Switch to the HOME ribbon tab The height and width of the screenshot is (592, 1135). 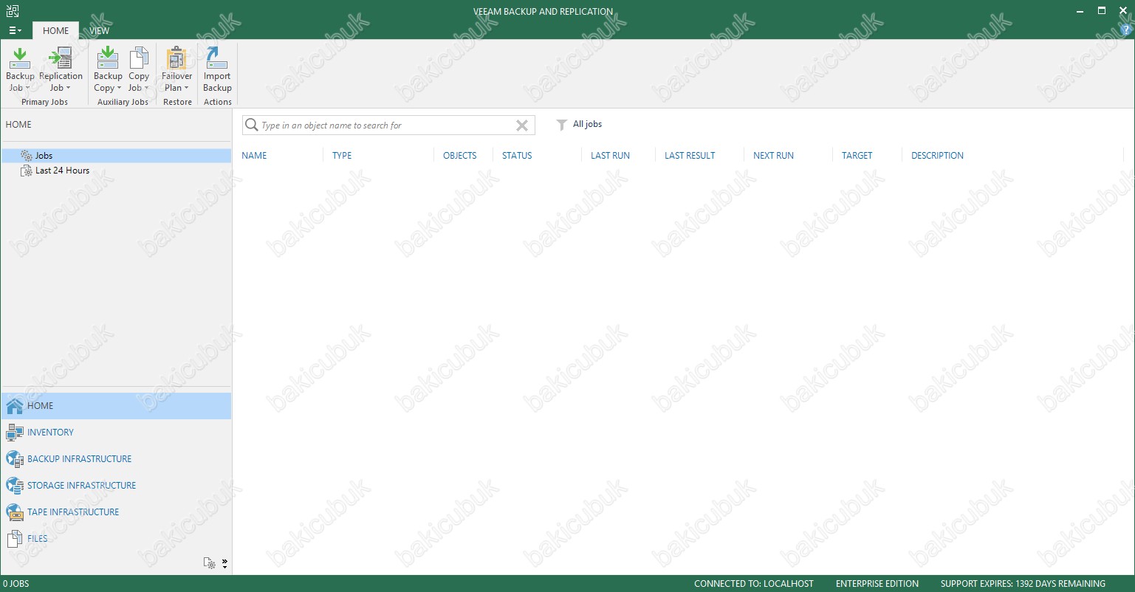coord(55,30)
